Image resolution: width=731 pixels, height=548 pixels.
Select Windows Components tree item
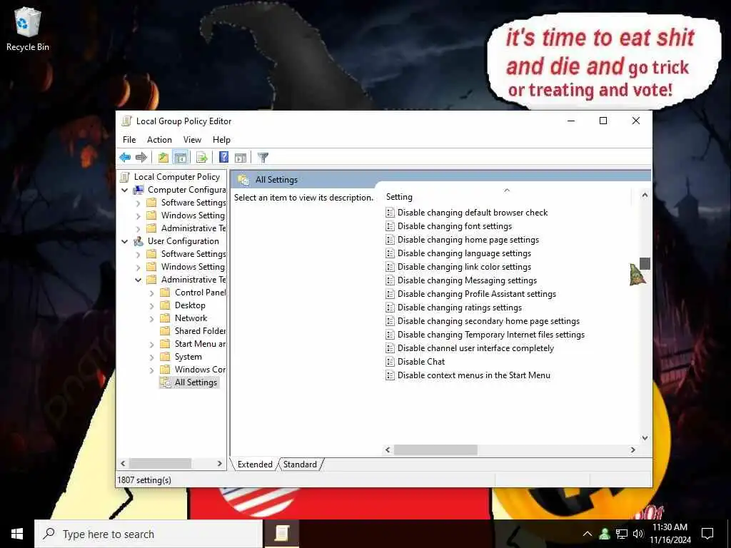[x=200, y=370]
